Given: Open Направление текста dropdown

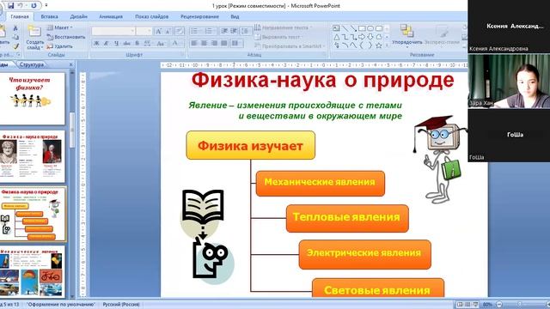Looking at the screenshot, I should tap(284, 27).
